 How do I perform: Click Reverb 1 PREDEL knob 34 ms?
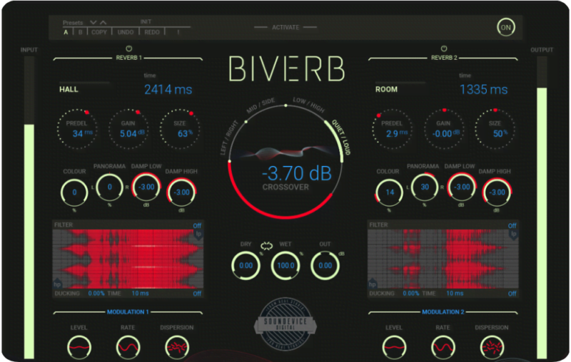pyautogui.click(x=77, y=129)
